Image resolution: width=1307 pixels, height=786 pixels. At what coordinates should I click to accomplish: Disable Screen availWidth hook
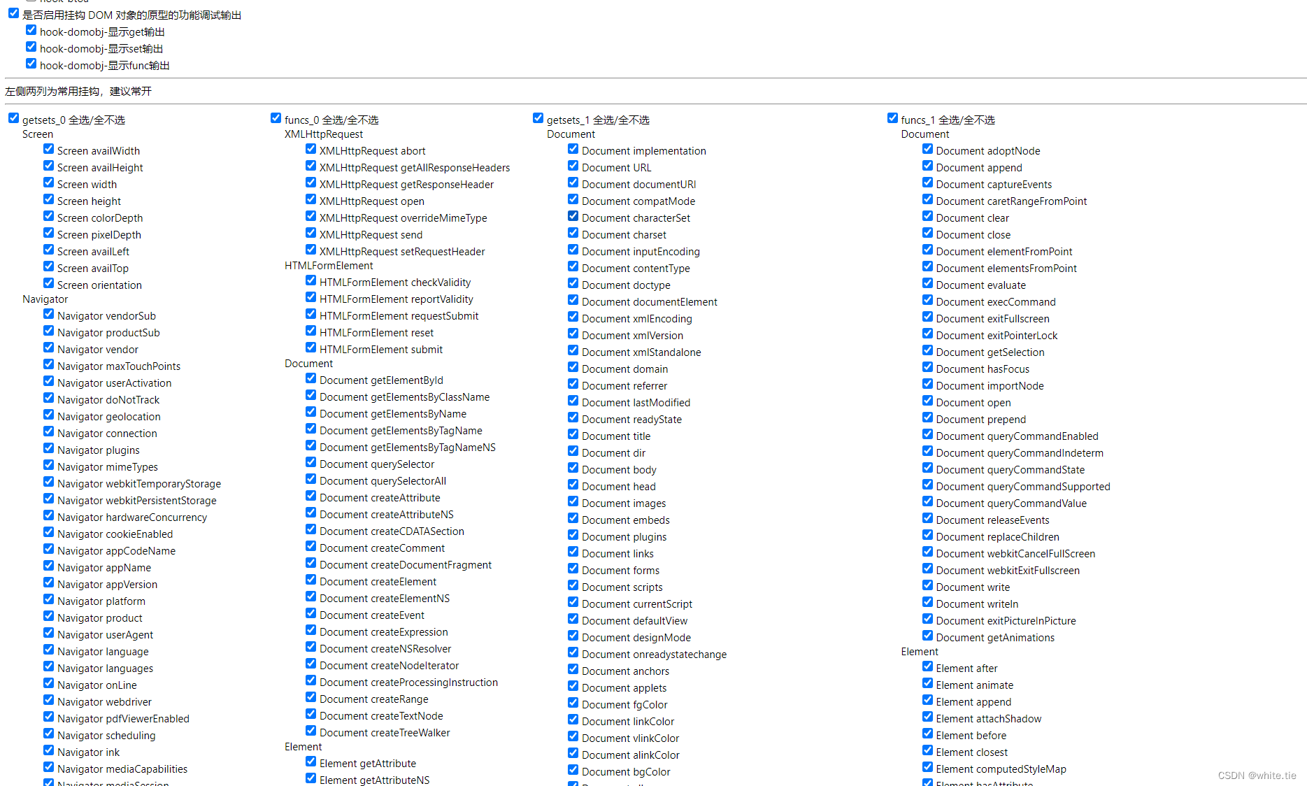(x=48, y=148)
